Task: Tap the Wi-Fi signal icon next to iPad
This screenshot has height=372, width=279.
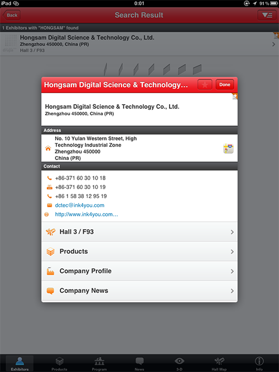Action: coord(16,3)
